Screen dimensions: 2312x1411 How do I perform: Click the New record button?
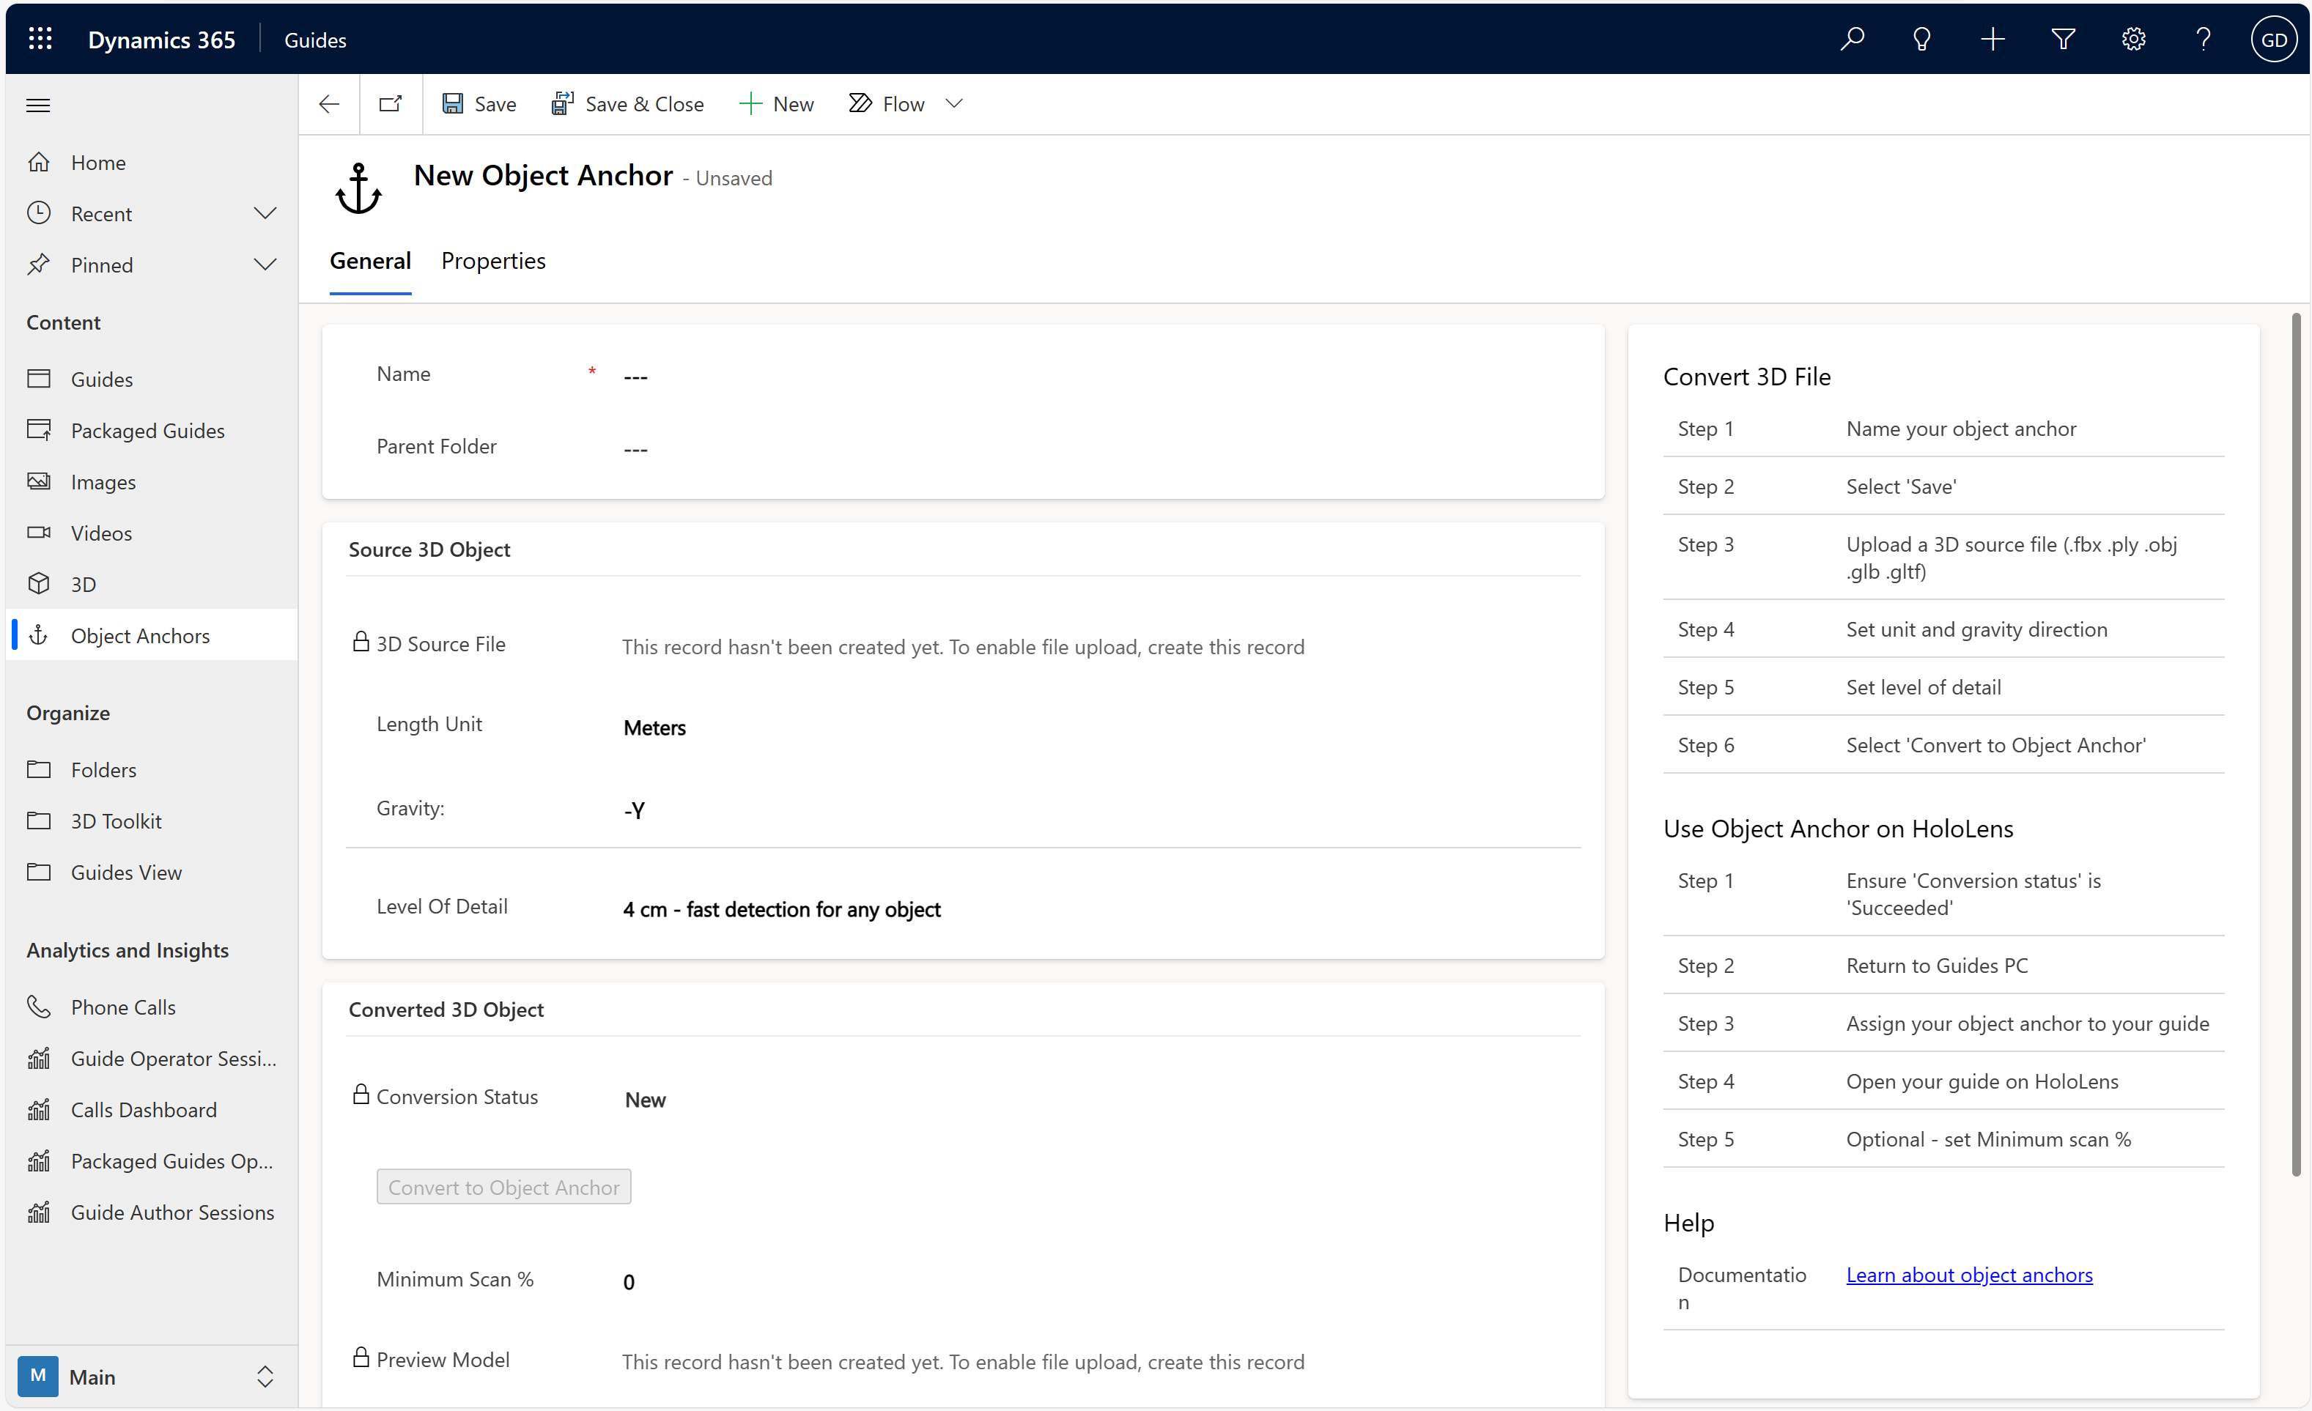click(776, 103)
